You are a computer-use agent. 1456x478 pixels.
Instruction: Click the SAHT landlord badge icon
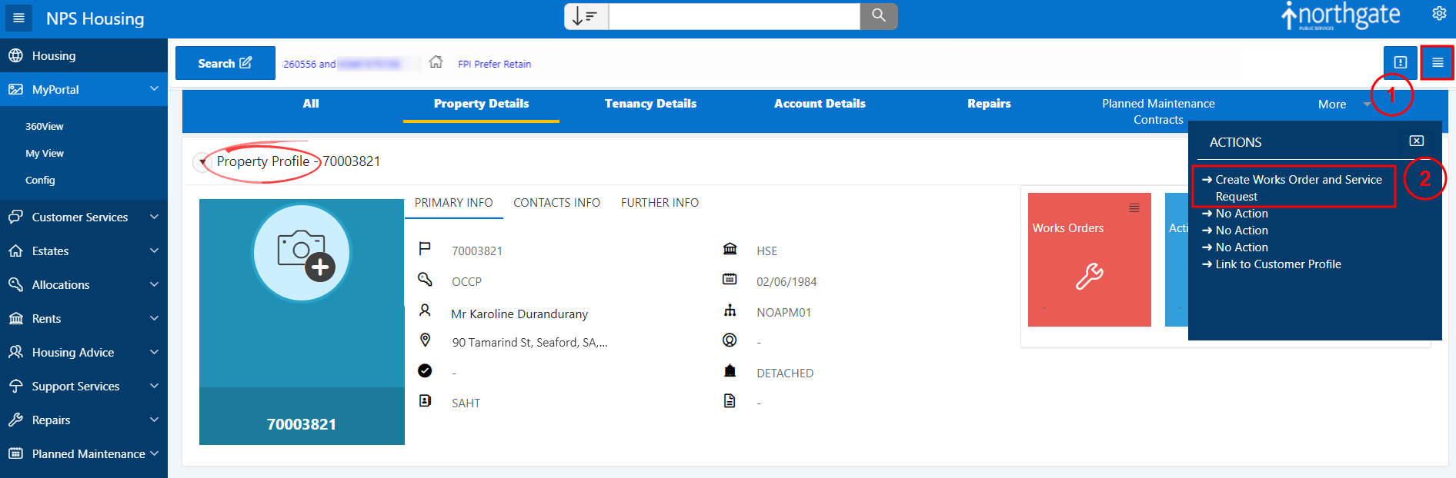coord(425,401)
